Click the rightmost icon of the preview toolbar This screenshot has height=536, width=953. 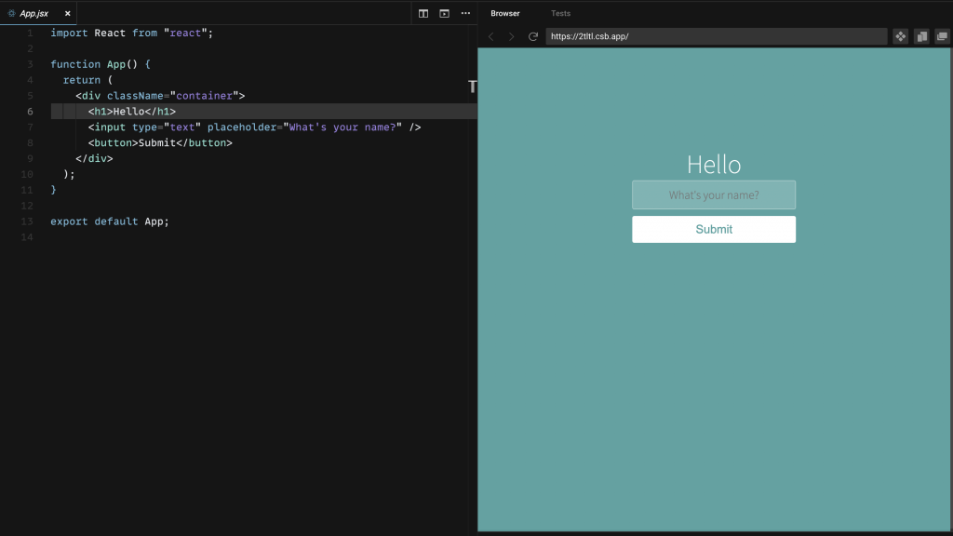942,36
